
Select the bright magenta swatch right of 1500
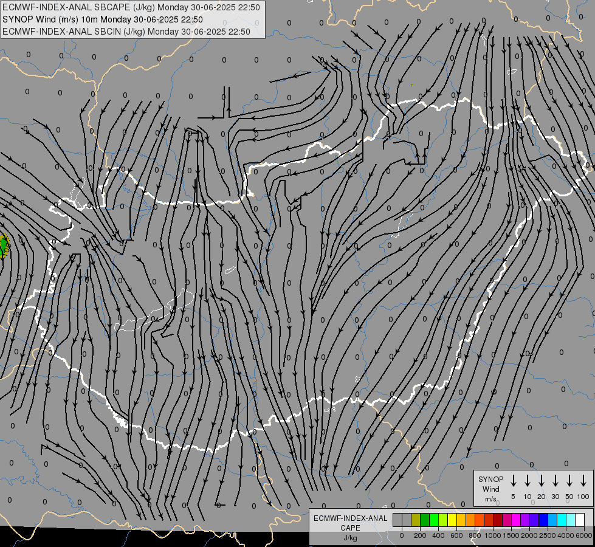517,520
